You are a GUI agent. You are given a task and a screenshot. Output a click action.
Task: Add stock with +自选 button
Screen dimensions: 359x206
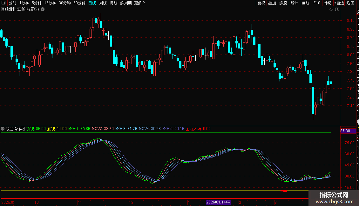pyautogui.click(x=339, y=3)
